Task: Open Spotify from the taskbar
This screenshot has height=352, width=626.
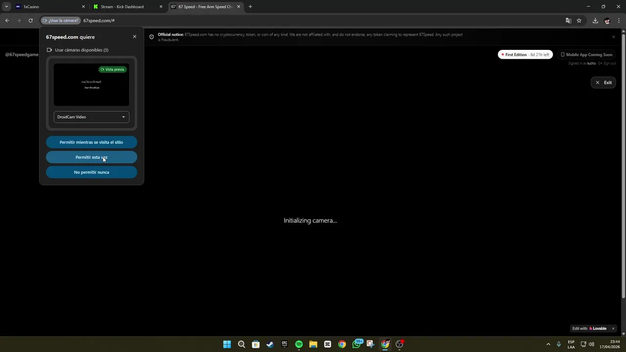Action: click(299, 344)
